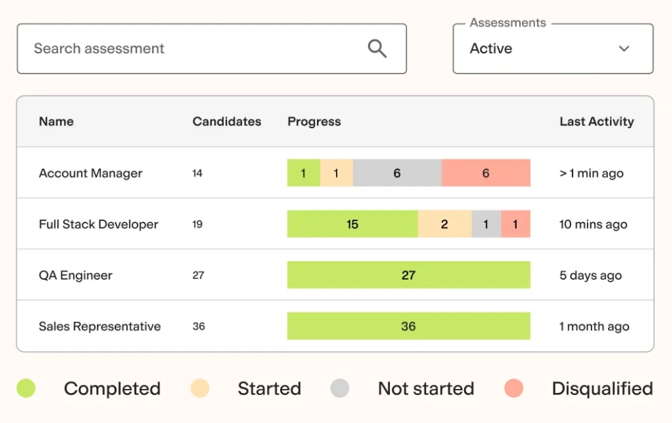Click the gray Not started legend dot
The height and width of the screenshot is (423, 672).
coord(340,388)
